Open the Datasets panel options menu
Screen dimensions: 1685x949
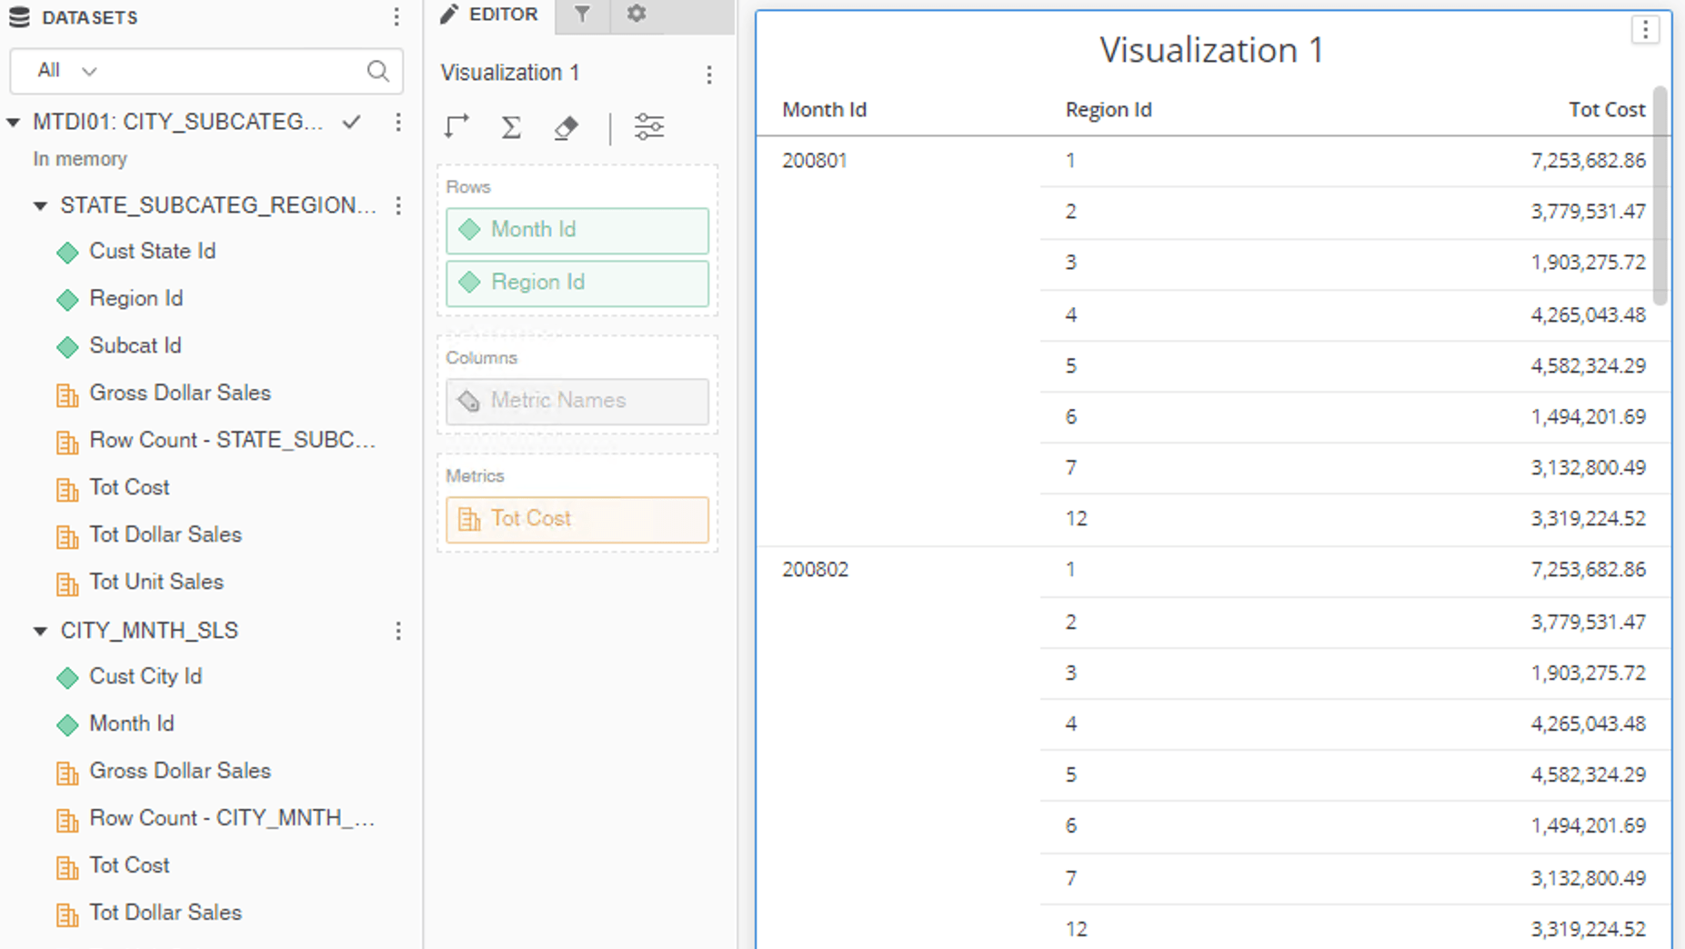(x=396, y=16)
